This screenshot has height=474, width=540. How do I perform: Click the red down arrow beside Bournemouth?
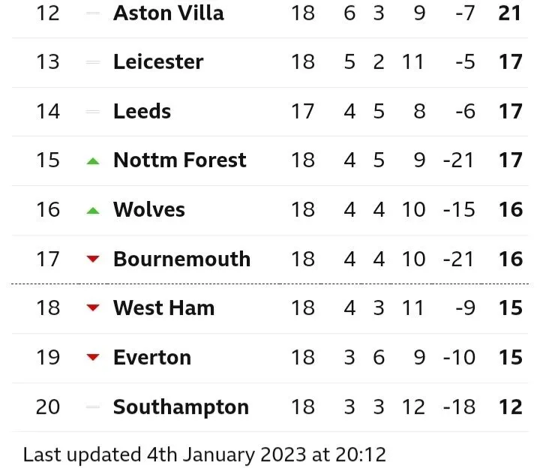pyautogui.click(x=93, y=259)
